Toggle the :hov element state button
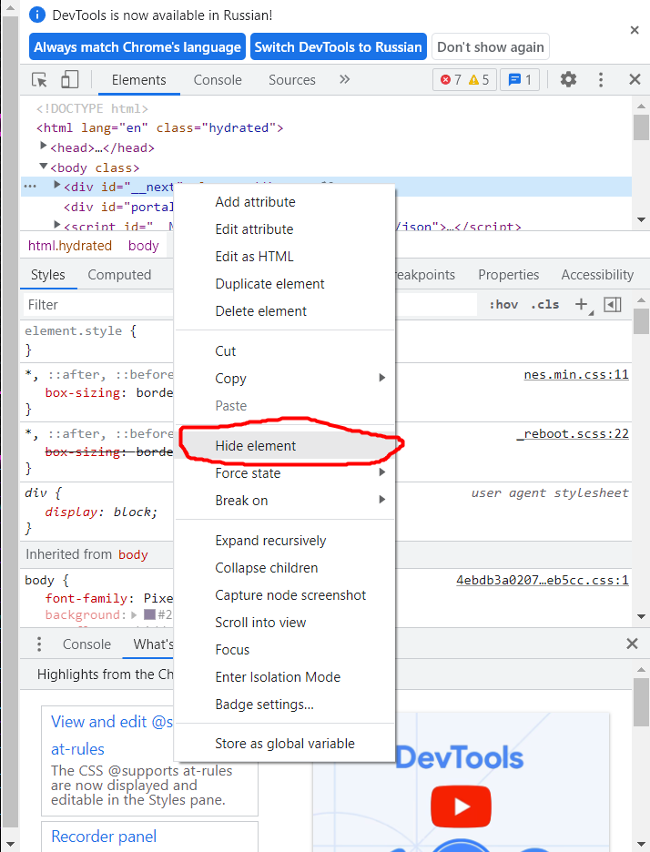This screenshot has width=650, height=852. [x=503, y=305]
